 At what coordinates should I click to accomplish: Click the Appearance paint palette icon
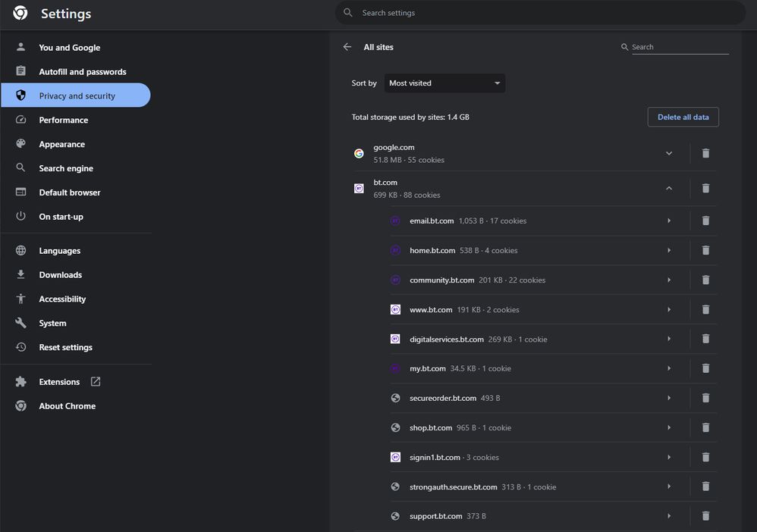pos(20,144)
